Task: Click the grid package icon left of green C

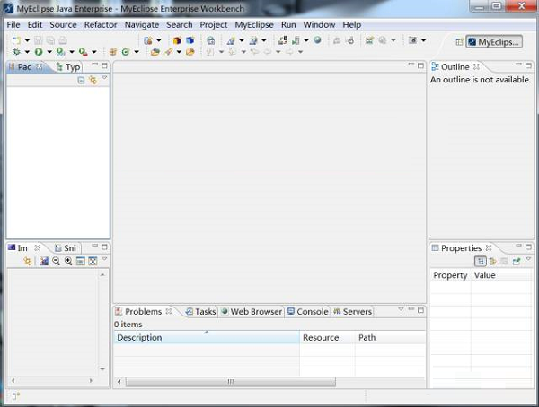Action: (x=113, y=52)
